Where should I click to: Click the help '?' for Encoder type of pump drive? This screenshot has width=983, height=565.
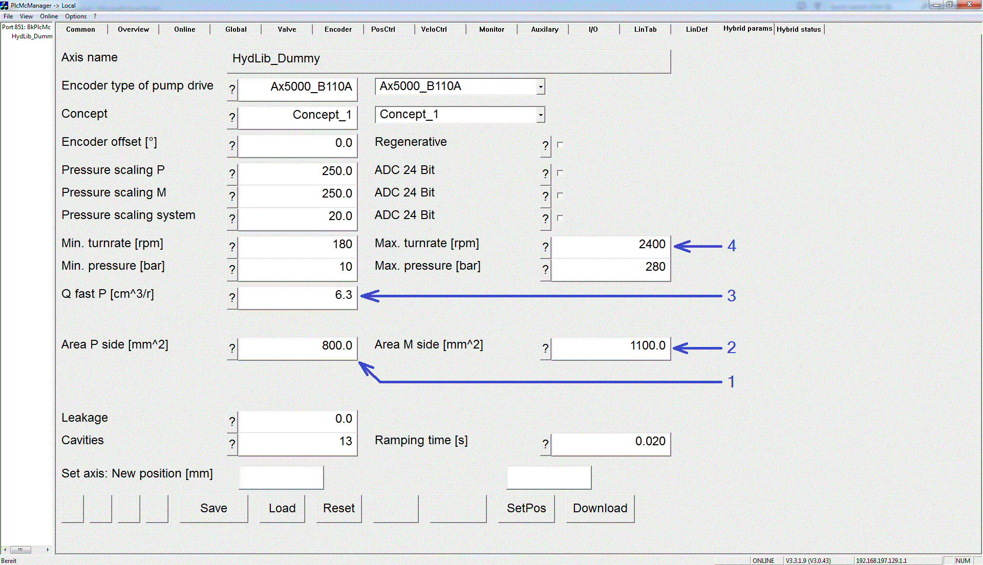pos(232,89)
